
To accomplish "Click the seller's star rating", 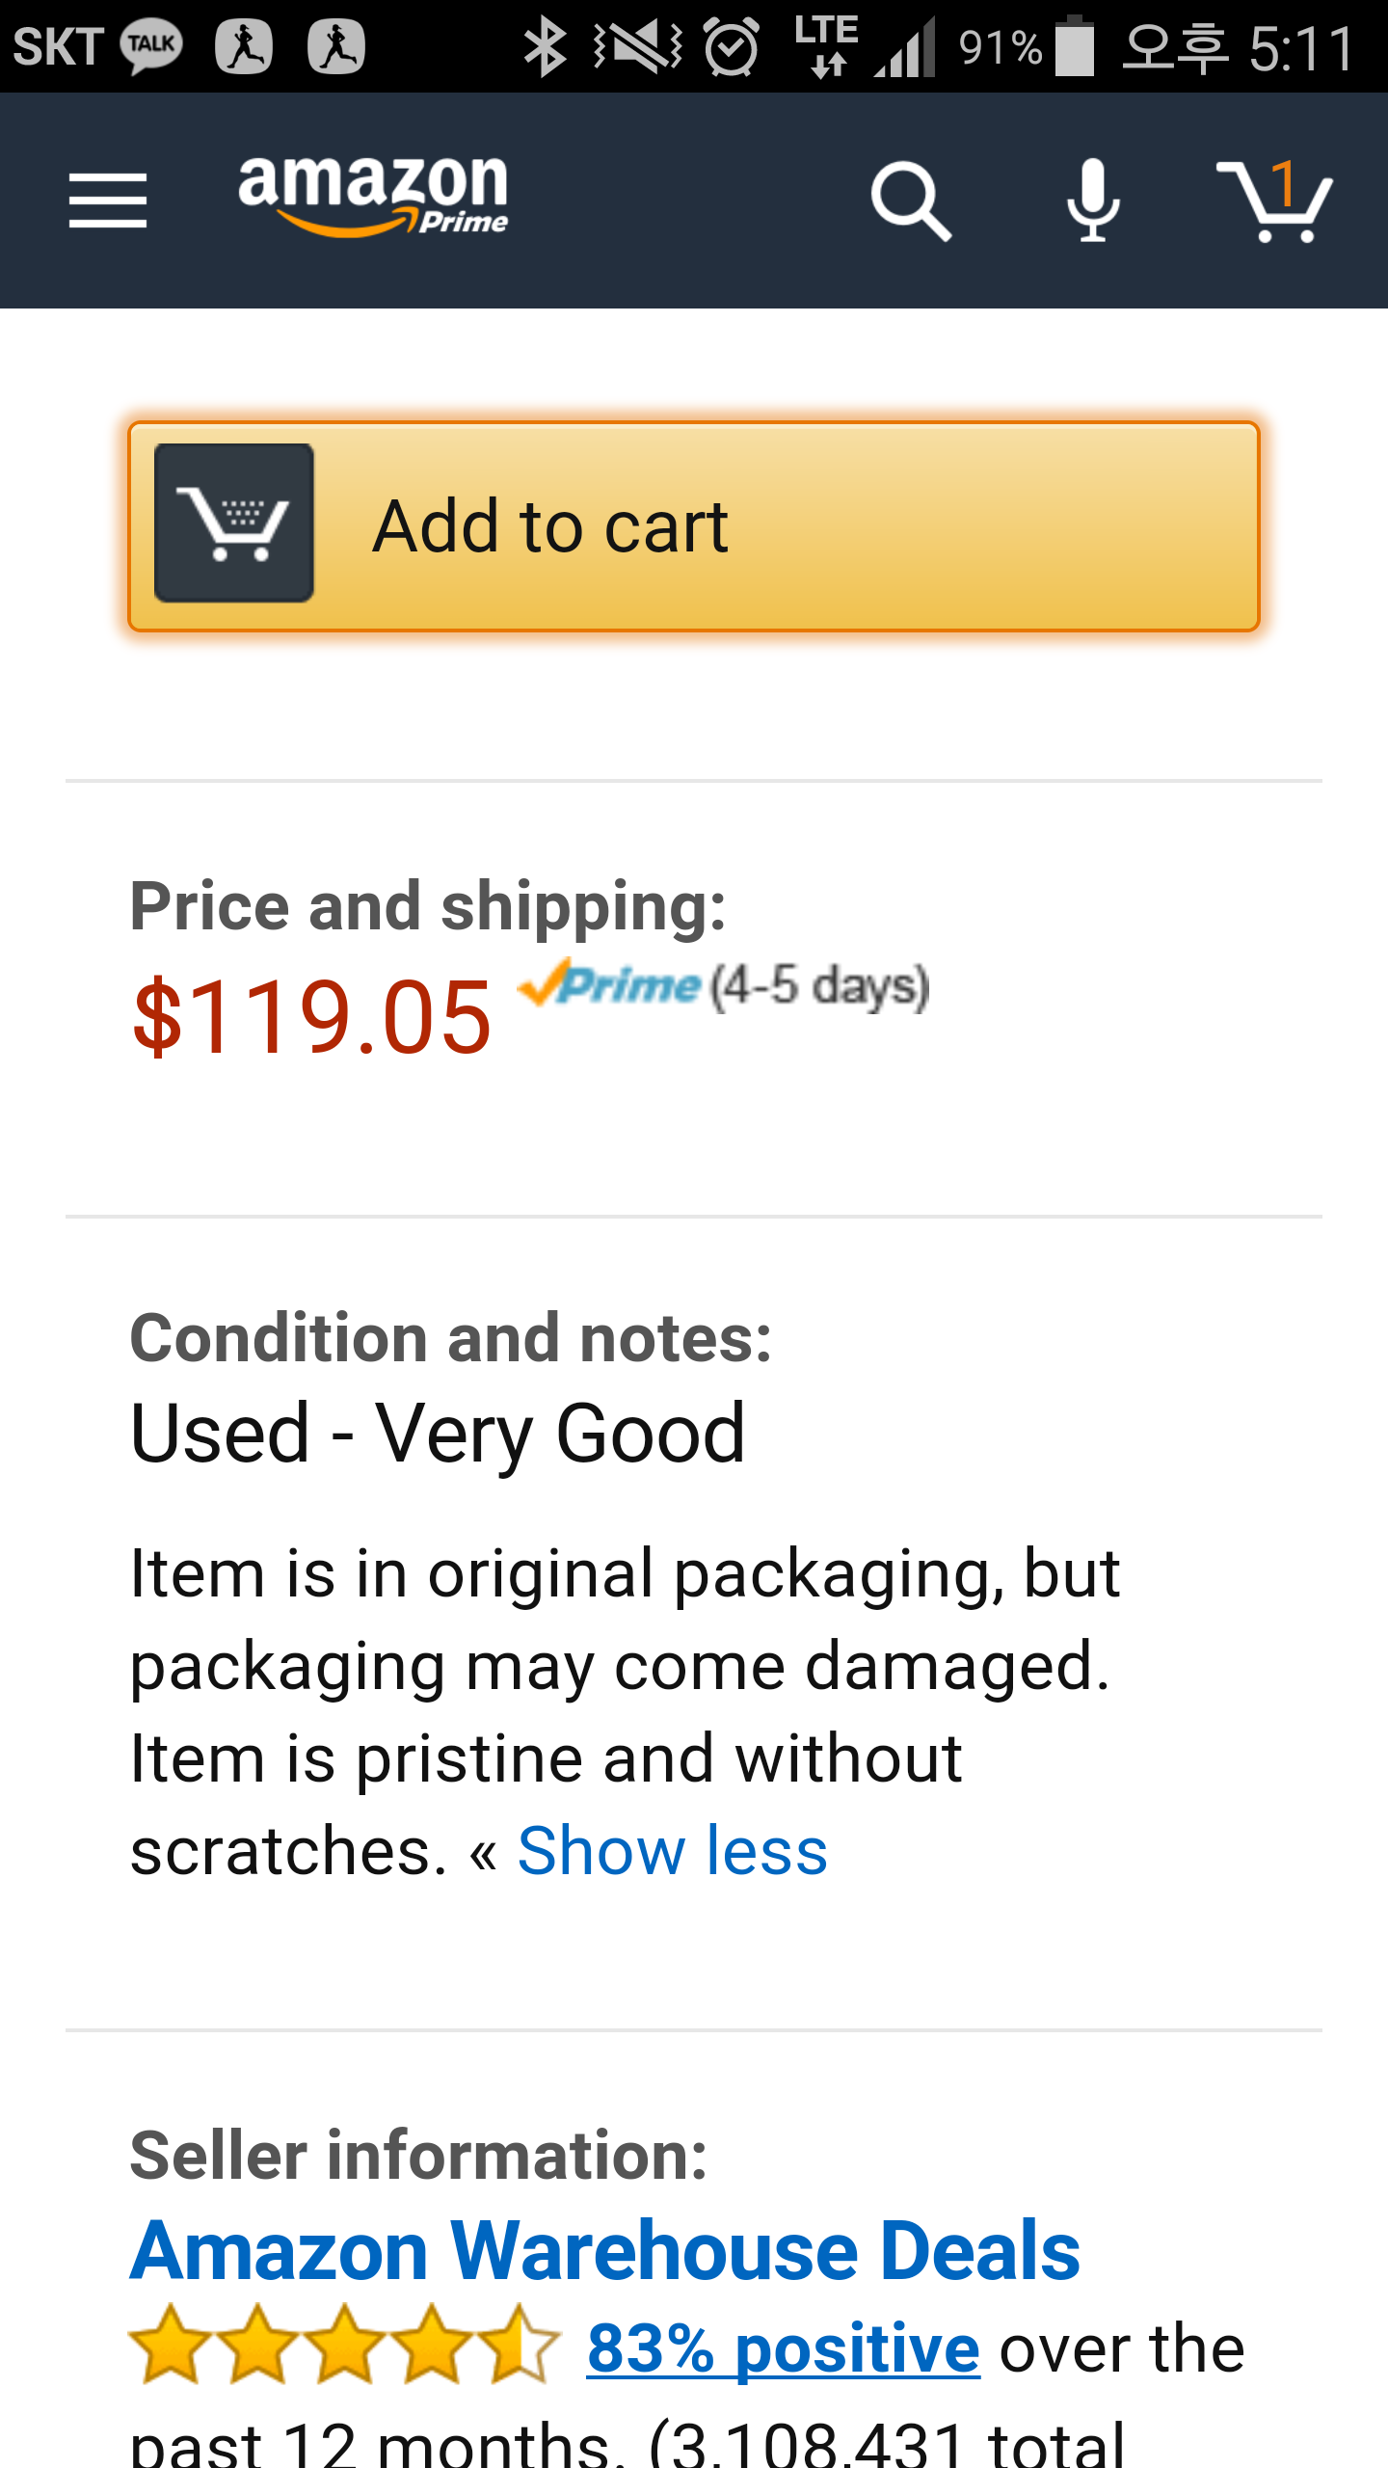I will (x=344, y=2345).
